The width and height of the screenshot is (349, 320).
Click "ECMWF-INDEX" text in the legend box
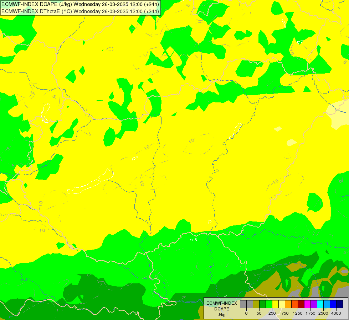222,303
